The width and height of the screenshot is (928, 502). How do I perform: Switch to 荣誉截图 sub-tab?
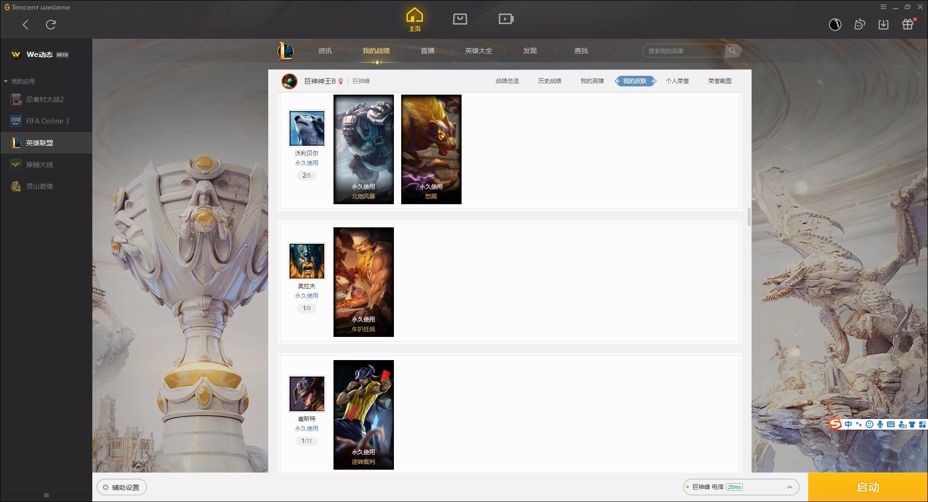(720, 81)
